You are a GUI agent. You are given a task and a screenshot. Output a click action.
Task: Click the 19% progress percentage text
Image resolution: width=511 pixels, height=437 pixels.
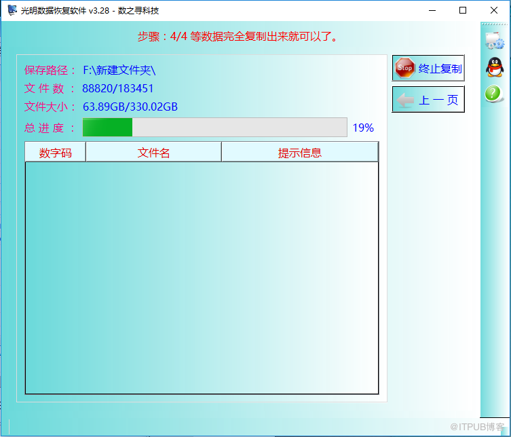click(363, 128)
